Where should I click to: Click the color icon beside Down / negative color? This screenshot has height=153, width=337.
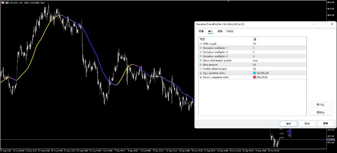click(x=201, y=77)
